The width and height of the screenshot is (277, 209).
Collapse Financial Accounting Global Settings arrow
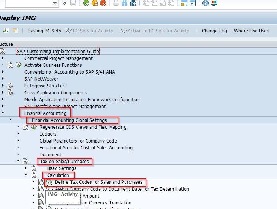click(10, 120)
